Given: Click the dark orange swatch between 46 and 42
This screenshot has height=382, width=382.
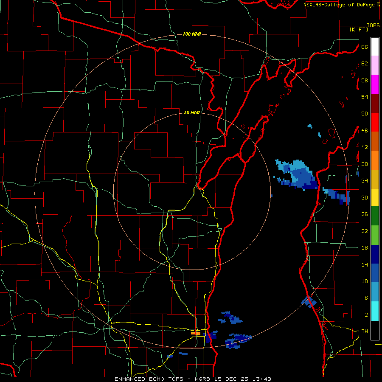Looking at the screenshot, I should pyautogui.click(x=375, y=141).
